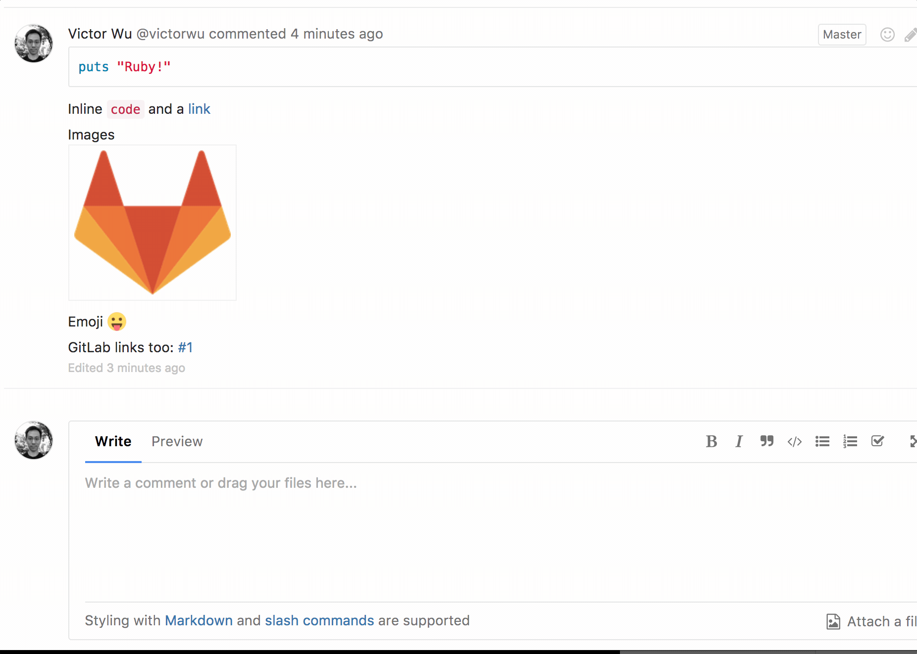Insert a task list checkbox
Image resolution: width=917 pixels, height=654 pixels.
(877, 441)
